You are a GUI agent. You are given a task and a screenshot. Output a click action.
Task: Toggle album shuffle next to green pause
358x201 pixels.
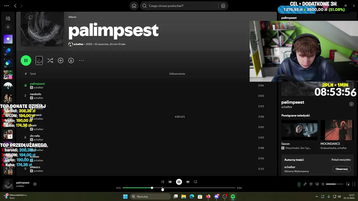(50, 61)
